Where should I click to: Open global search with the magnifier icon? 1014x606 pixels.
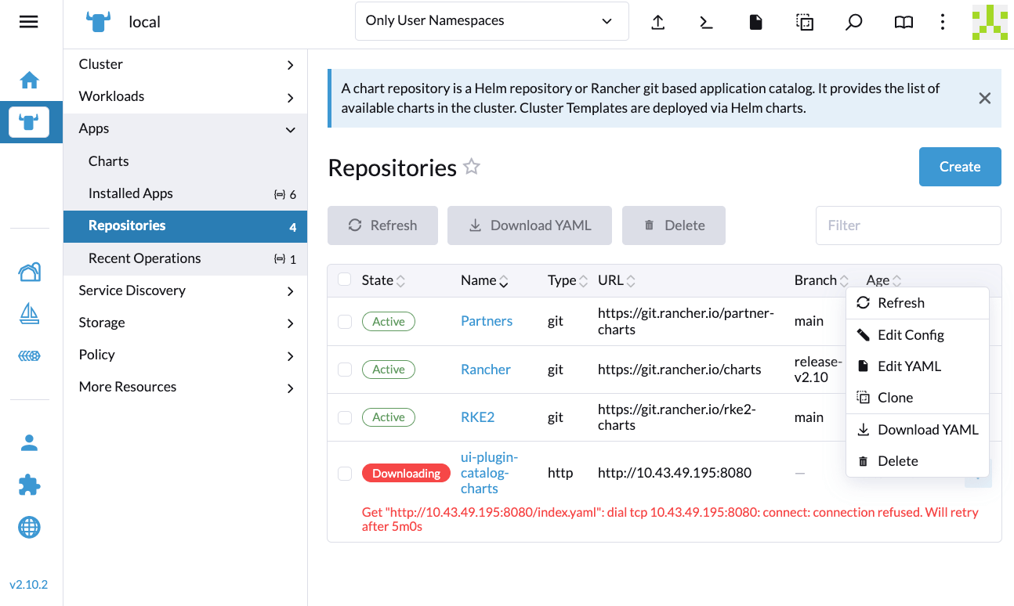coord(853,22)
